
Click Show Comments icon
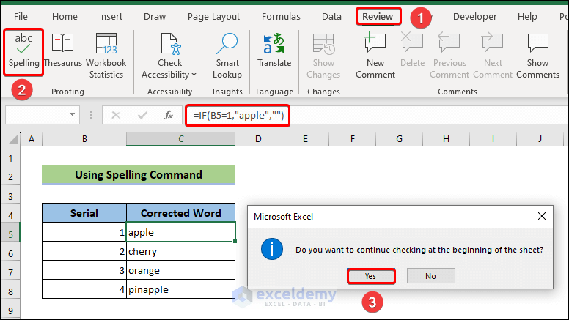pos(537,43)
